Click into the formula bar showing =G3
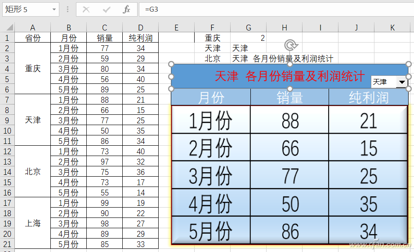Screen dimensions: 414x252 click(x=276, y=9)
